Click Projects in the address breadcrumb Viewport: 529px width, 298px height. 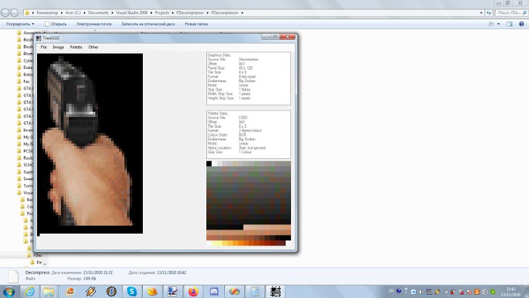[x=162, y=13]
